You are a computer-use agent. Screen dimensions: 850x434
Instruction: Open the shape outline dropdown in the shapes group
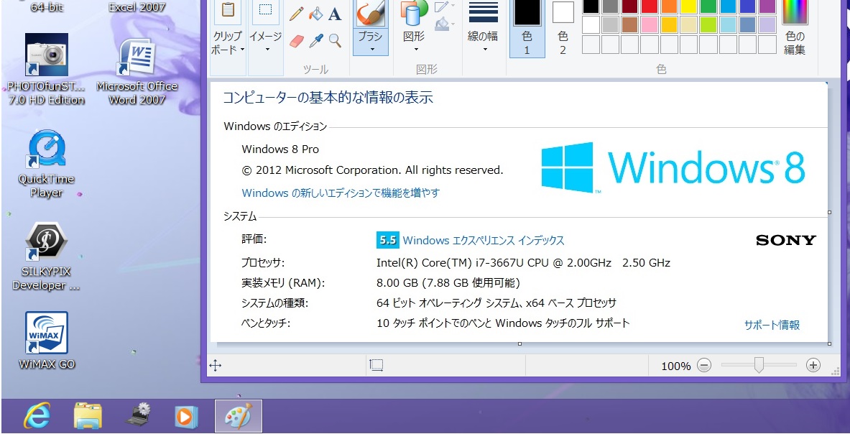[x=443, y=6]
